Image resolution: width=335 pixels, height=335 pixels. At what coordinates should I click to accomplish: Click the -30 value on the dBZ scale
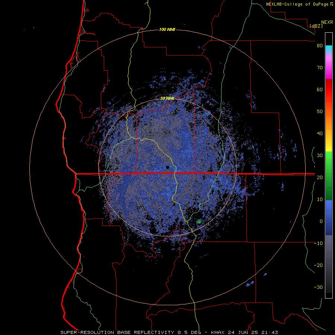(318, 287)
